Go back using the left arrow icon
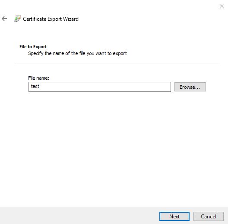This screenshot has width=228, height=224. (x=4, y=19)
